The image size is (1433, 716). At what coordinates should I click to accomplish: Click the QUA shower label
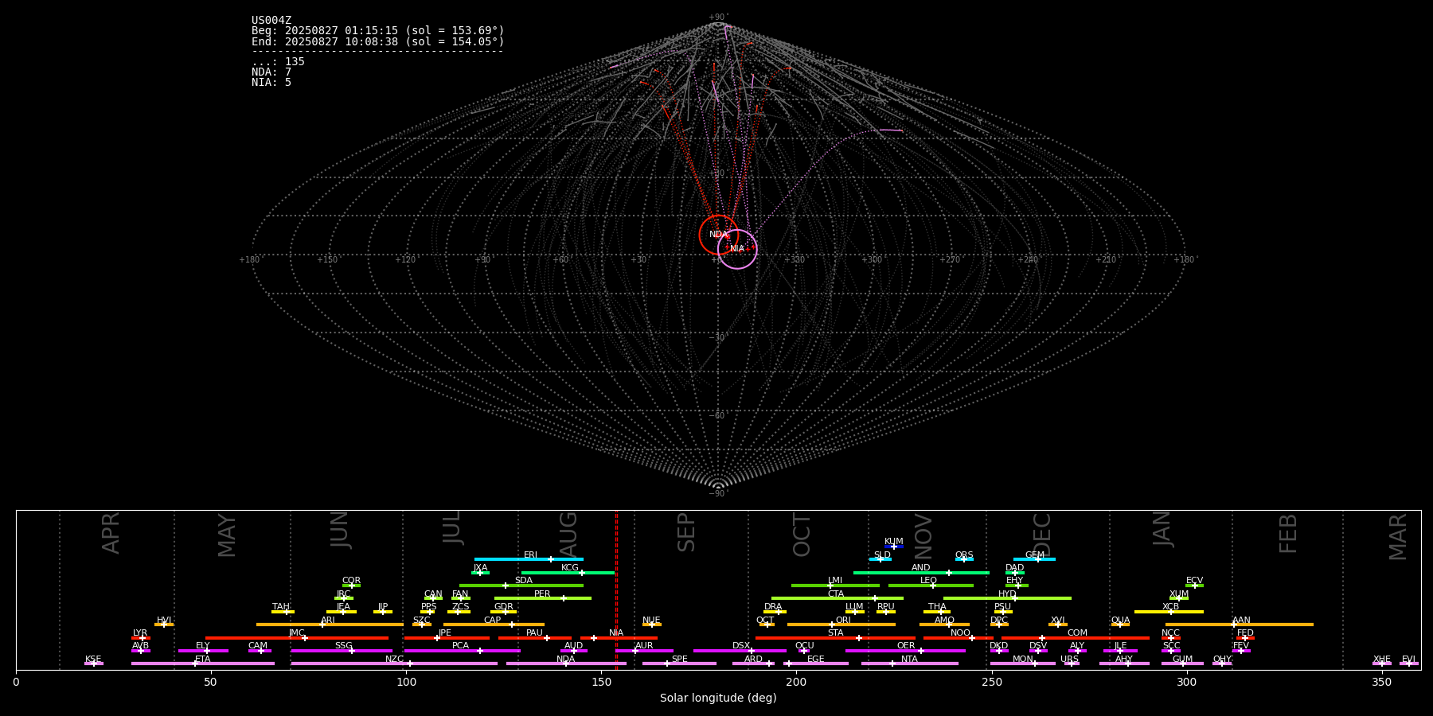1121,621
